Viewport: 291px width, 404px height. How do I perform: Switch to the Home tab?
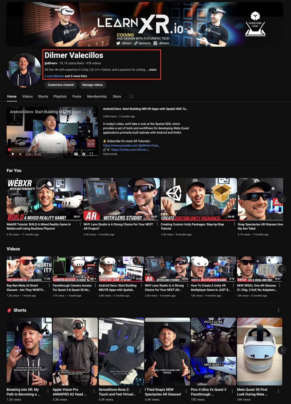point(12,97)
